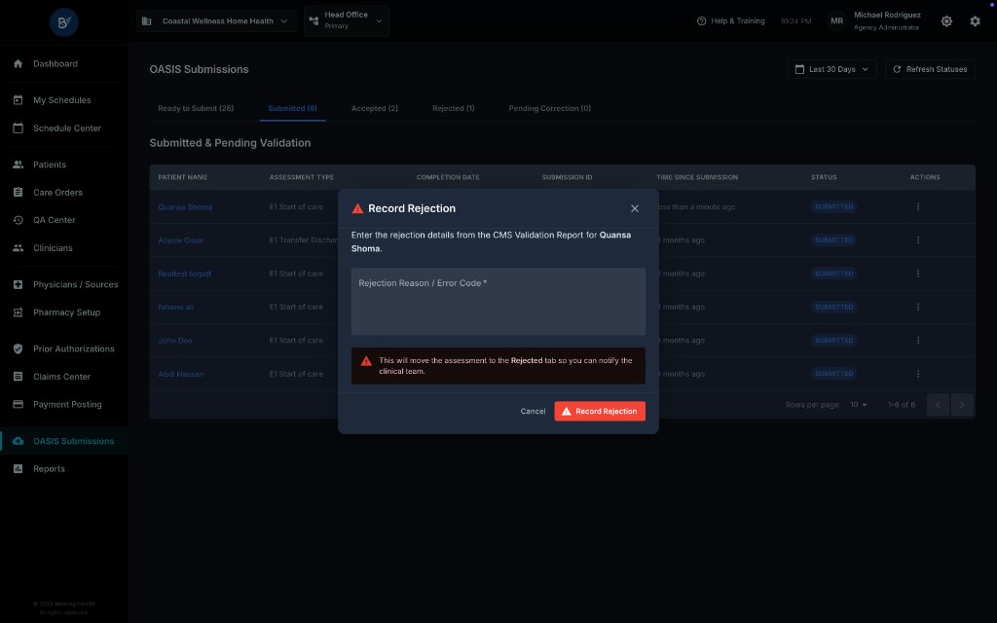997x623 pixels.
Task: Open patient John Doe link
Action: click(175, 341)
